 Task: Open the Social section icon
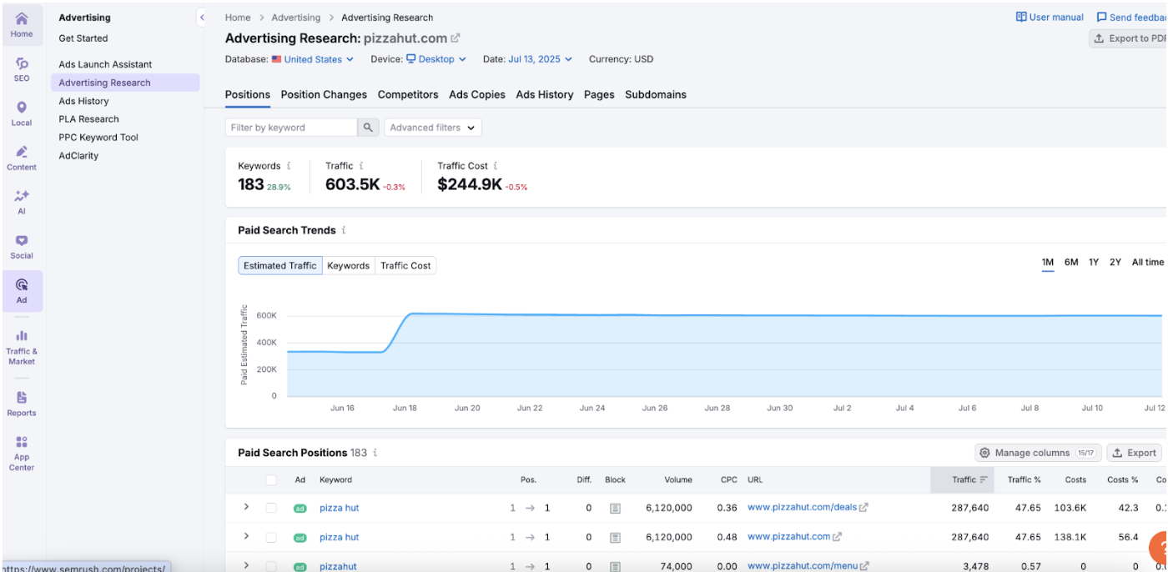(x=22, y=246)
